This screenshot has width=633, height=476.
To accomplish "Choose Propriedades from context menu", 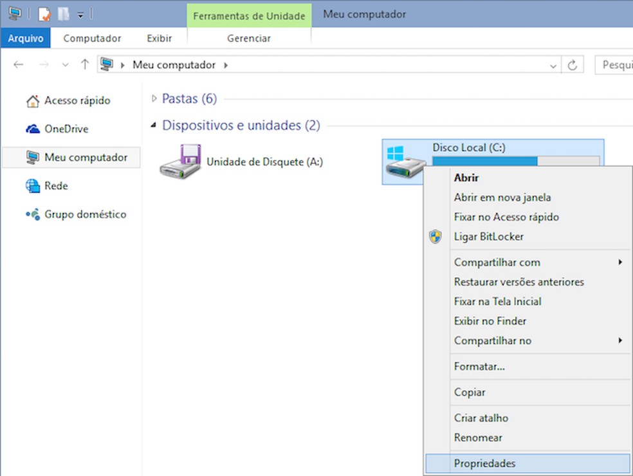I will (x=527, y=464).
